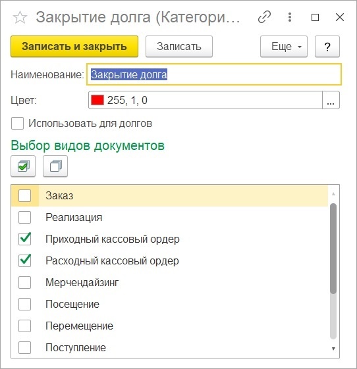
Task: Click the down arrow of the list scrollbar
Action: (x=333, y=349)
